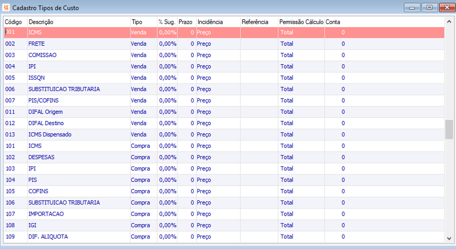
Task: Click the application icon in the title bar
Action: tap(6, 8)
